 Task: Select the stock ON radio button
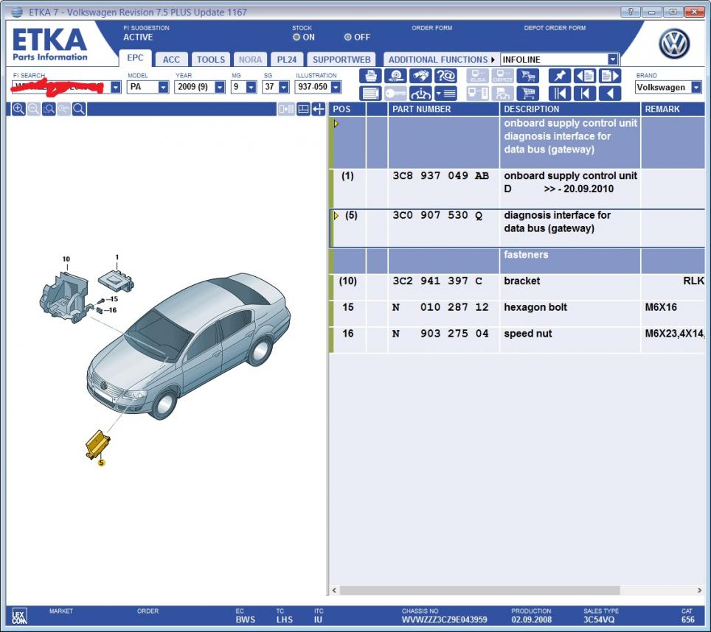pyautogui.click(x=296, y=37)
